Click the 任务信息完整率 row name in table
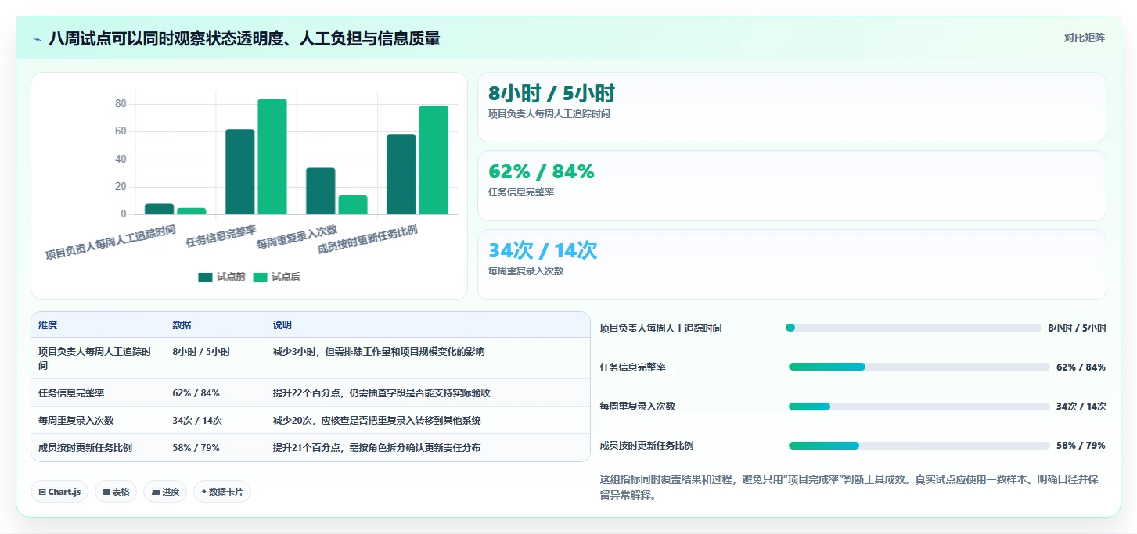 point(71,393)
